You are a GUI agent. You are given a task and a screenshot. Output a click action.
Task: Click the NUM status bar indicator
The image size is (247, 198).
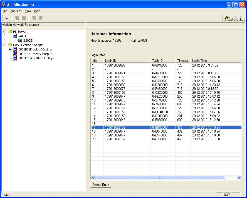(227, 195)
